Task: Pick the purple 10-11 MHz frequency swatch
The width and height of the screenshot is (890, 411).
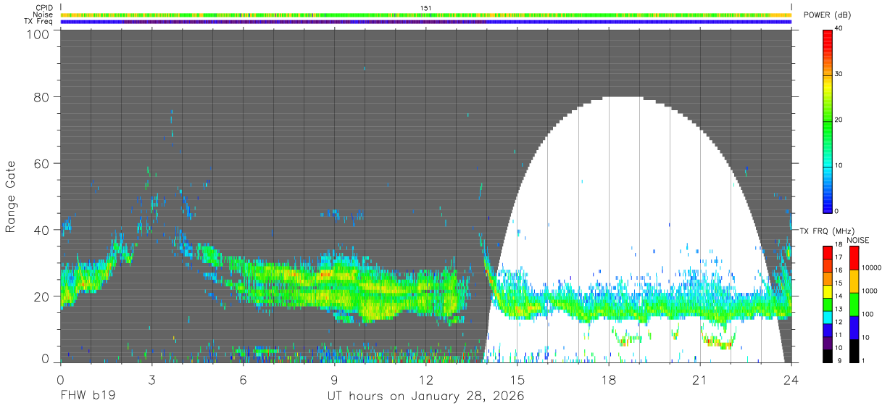Action: [x=828, y=343]
